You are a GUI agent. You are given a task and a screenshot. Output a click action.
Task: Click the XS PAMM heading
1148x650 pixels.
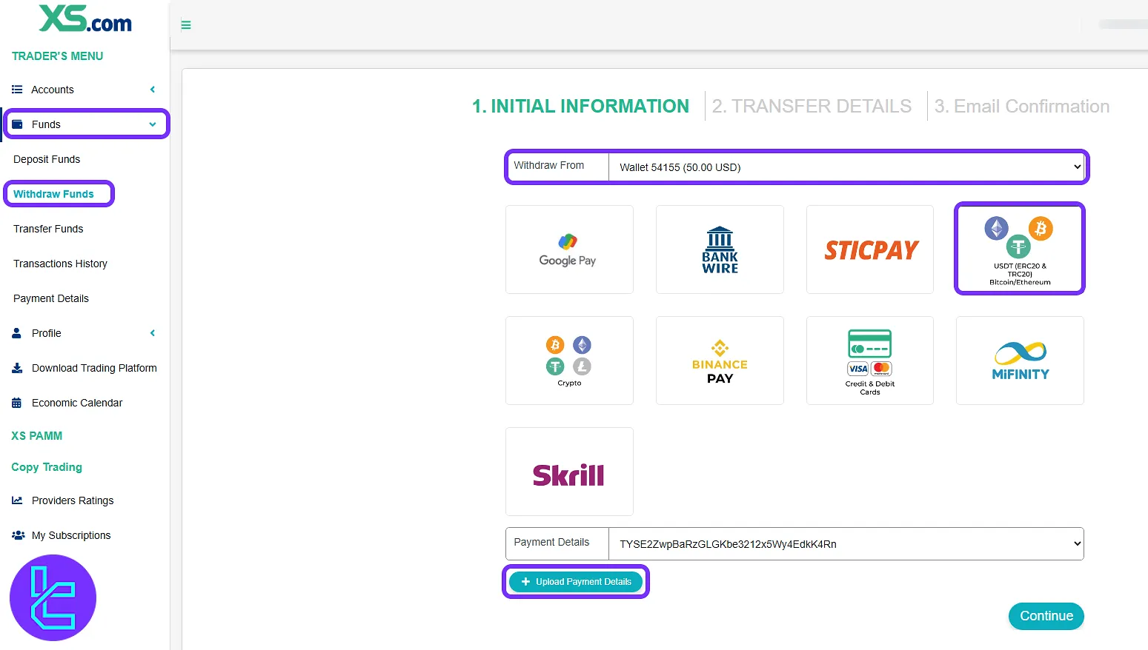pyautogui.click(x=36, y=436)
